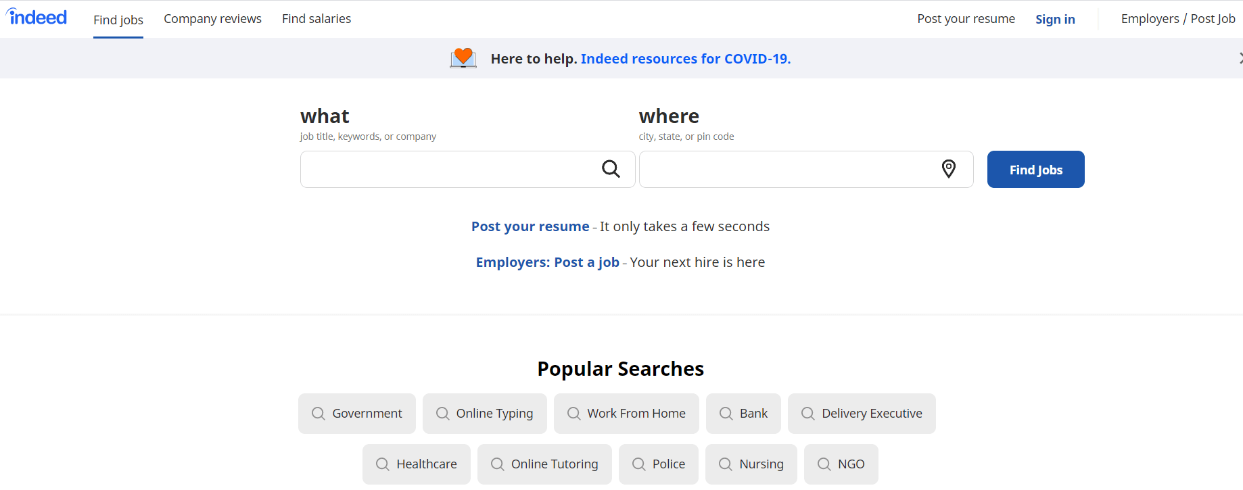Click the 'Here to help.' banner text
Screen dimensions: 1243x490
[x=534, y=59]
